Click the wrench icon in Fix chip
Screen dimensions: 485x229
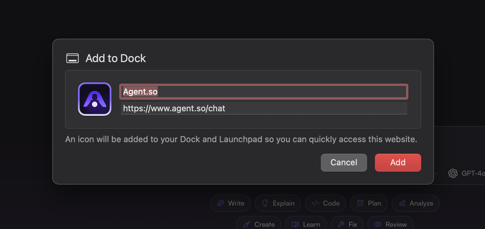(341, 224)
